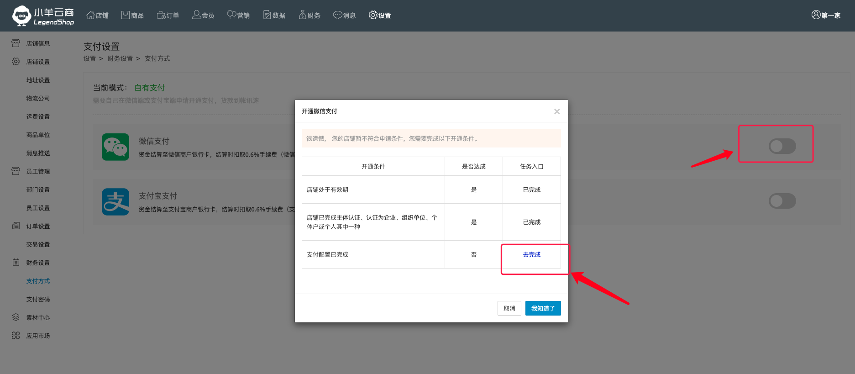
Task: Enable the 支付宝支付 switch
Action: (x=782, y=201)
